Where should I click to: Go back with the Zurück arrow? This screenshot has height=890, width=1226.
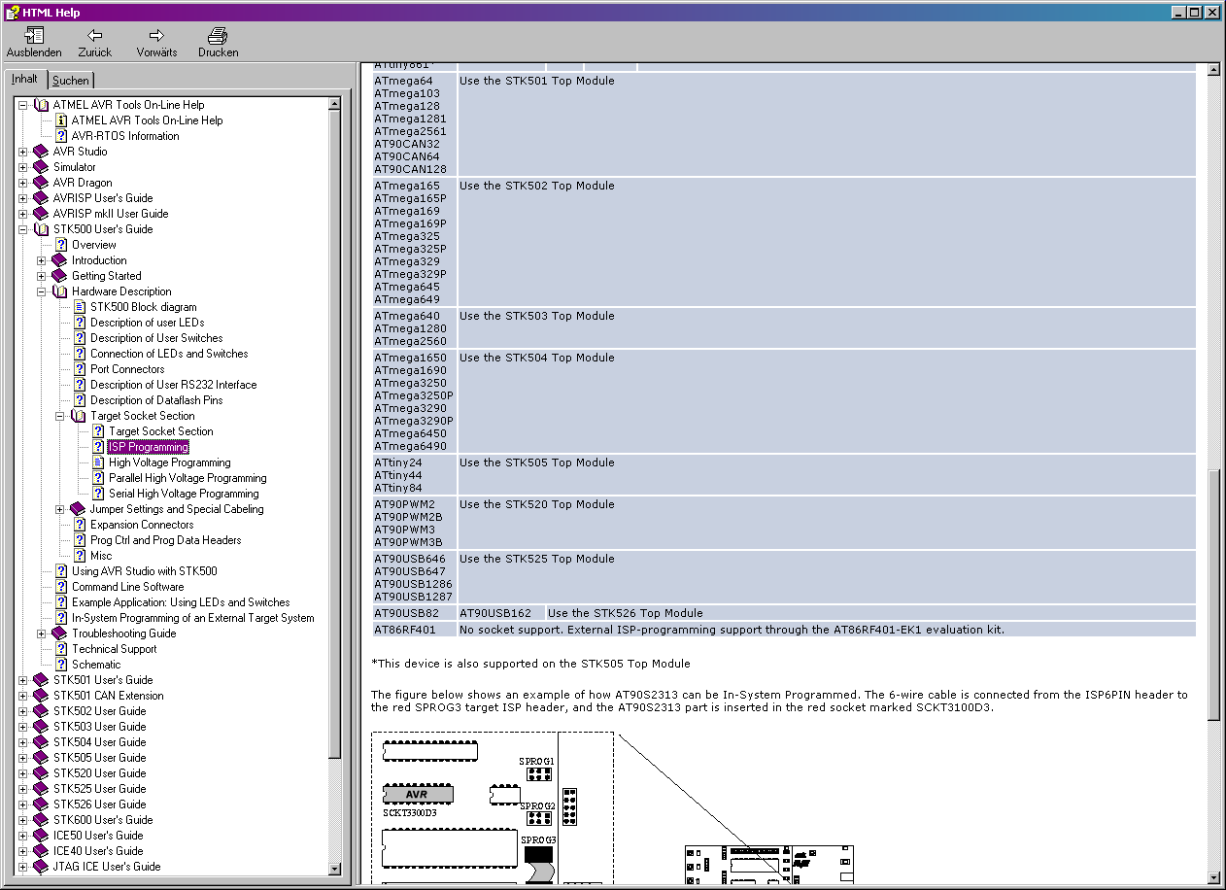click(x=95, y=36)
